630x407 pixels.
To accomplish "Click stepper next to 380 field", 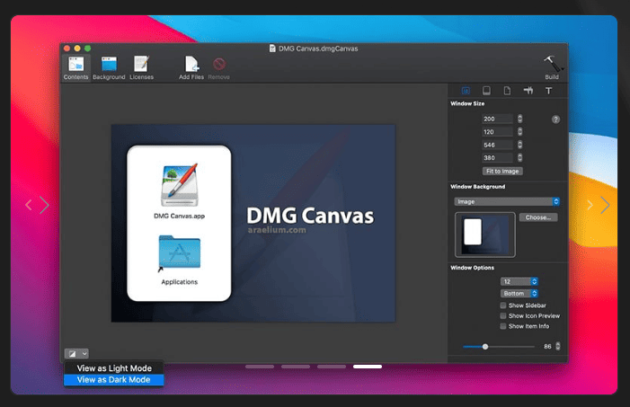I will pyautogui.click(x=520, y=157).
